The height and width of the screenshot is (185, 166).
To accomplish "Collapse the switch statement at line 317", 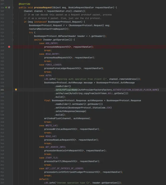I will (x=13, y=40).
